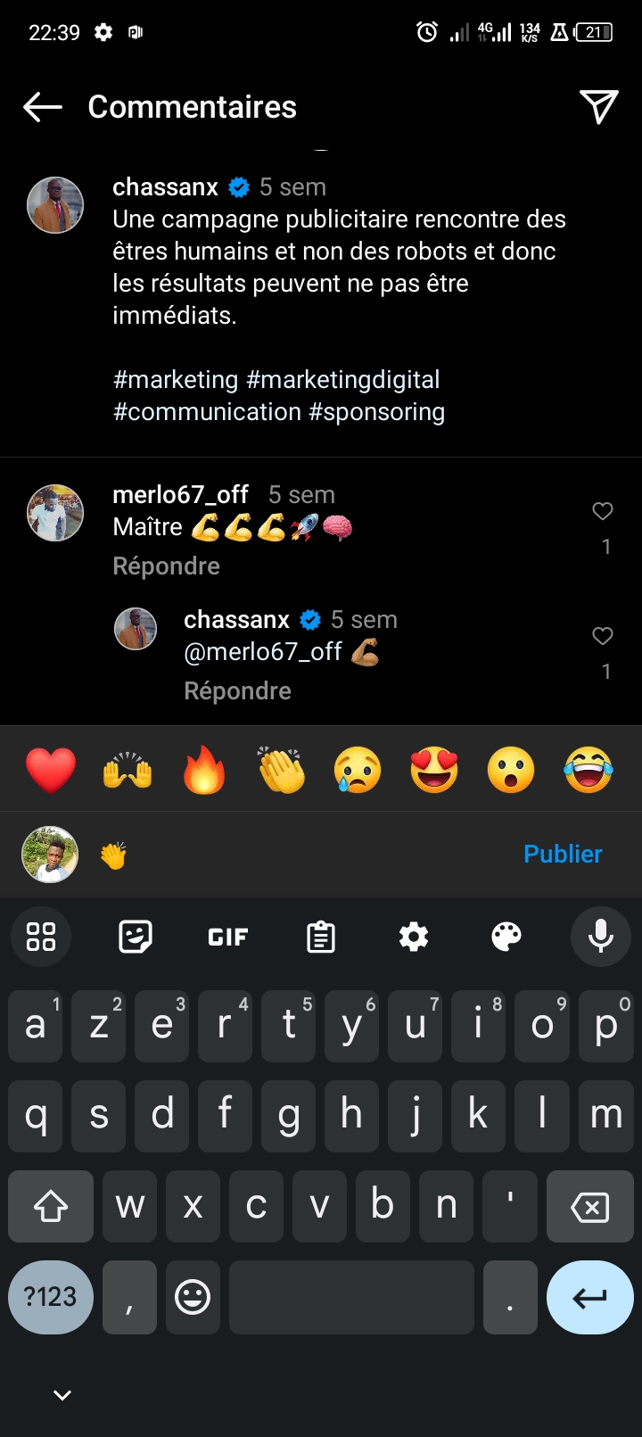Insert the red heart emoji reaction
Screen dimensions: 642x1437
tap(51, 769)
